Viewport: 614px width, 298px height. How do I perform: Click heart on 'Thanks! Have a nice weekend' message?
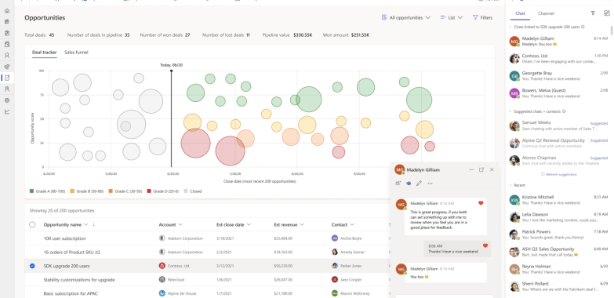[485, 245]
